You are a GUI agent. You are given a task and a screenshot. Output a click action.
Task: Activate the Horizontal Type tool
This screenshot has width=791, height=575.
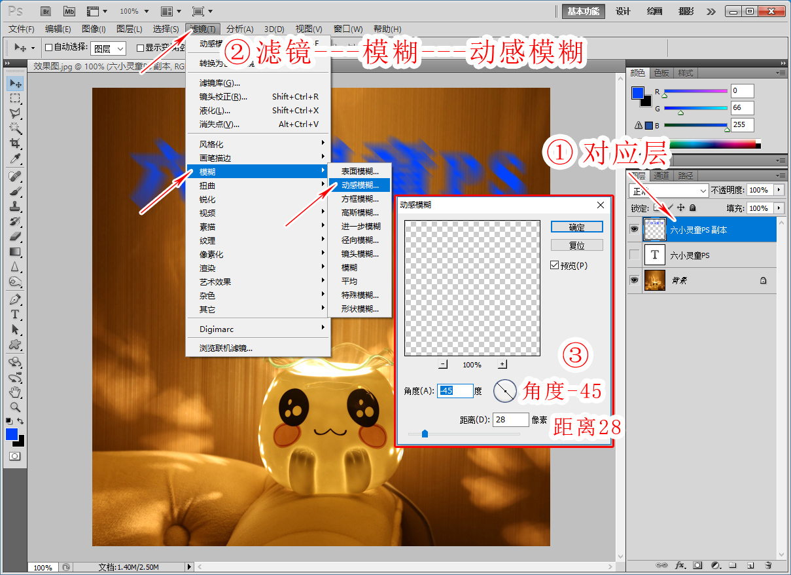[x=15, y=314]
